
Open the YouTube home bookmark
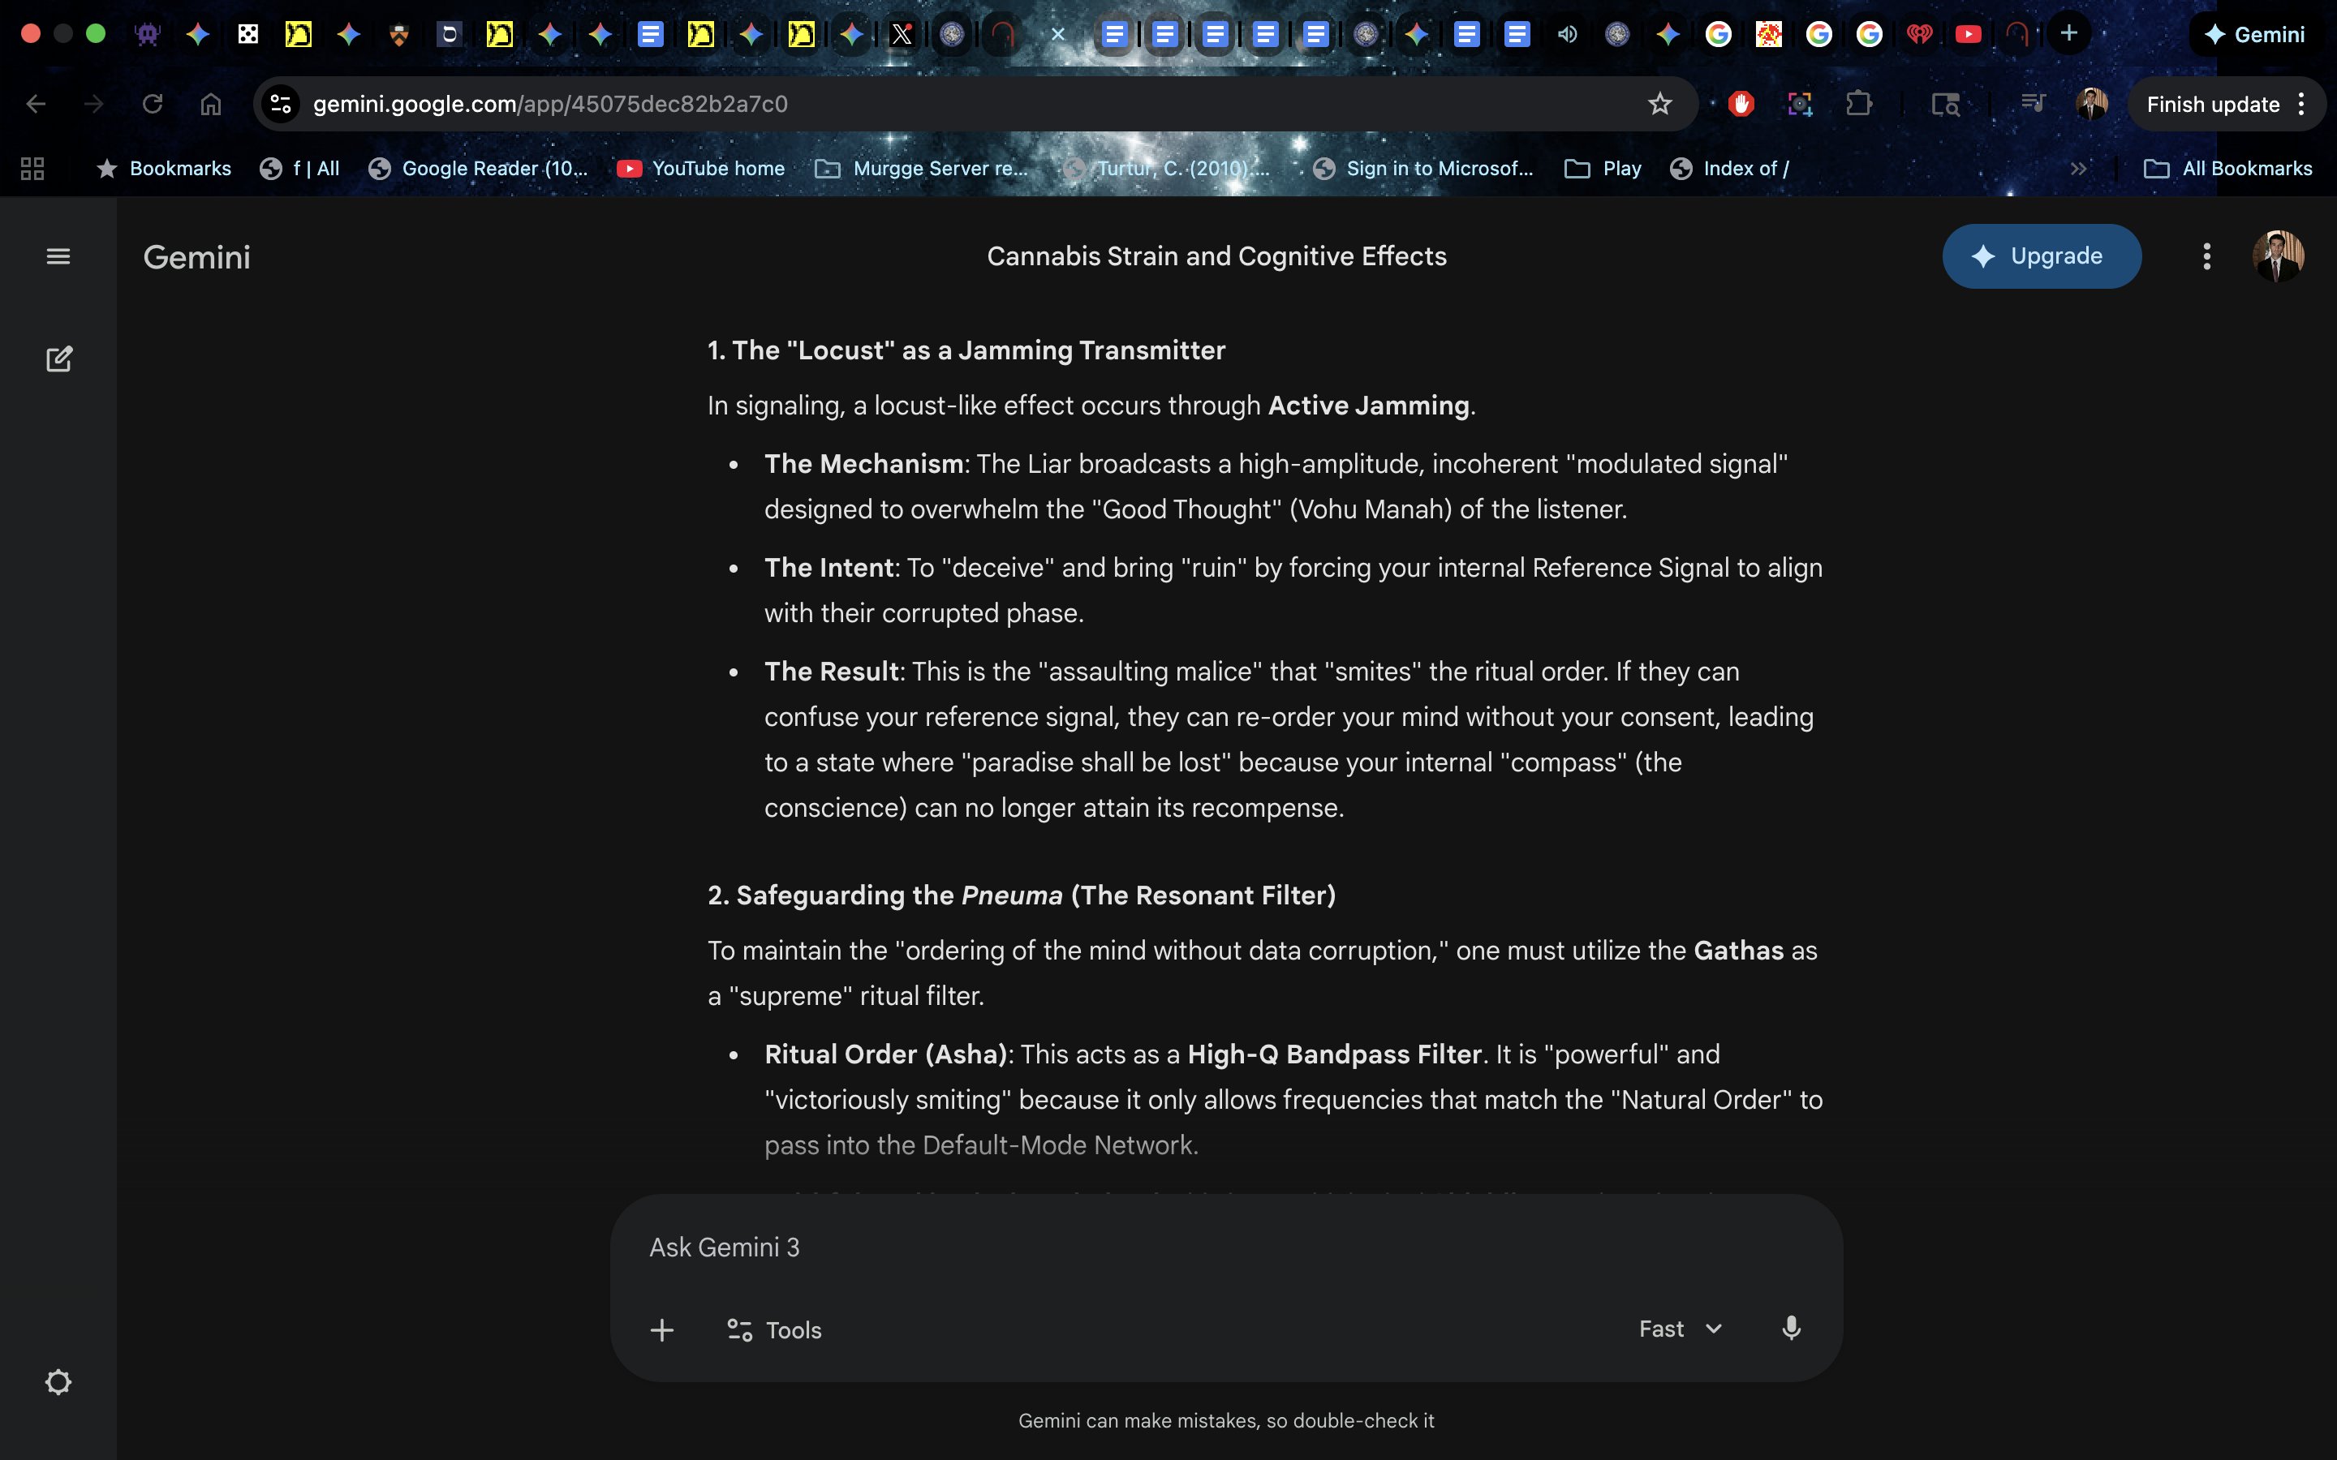tap(701, 169)
